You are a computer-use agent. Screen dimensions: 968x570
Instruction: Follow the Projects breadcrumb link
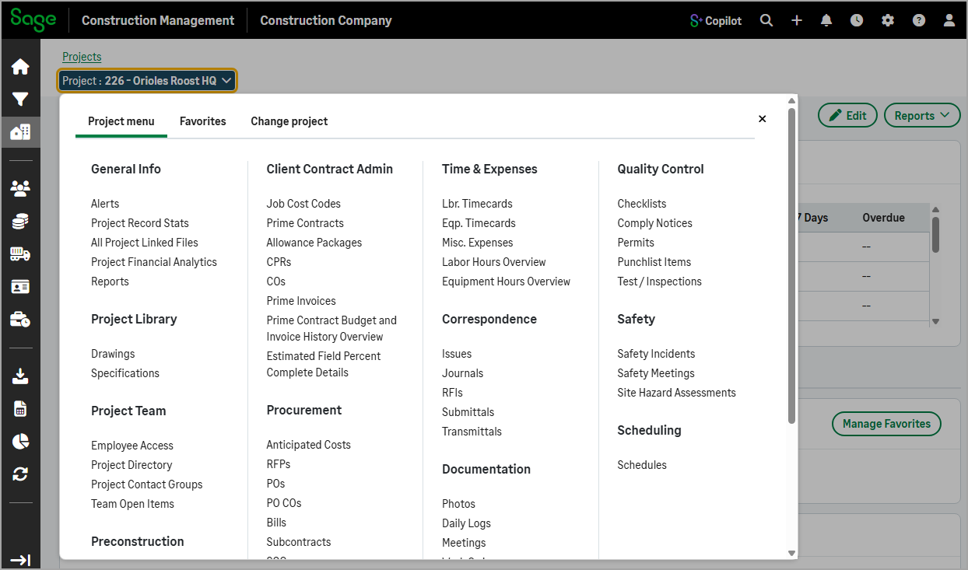point(82,57)
